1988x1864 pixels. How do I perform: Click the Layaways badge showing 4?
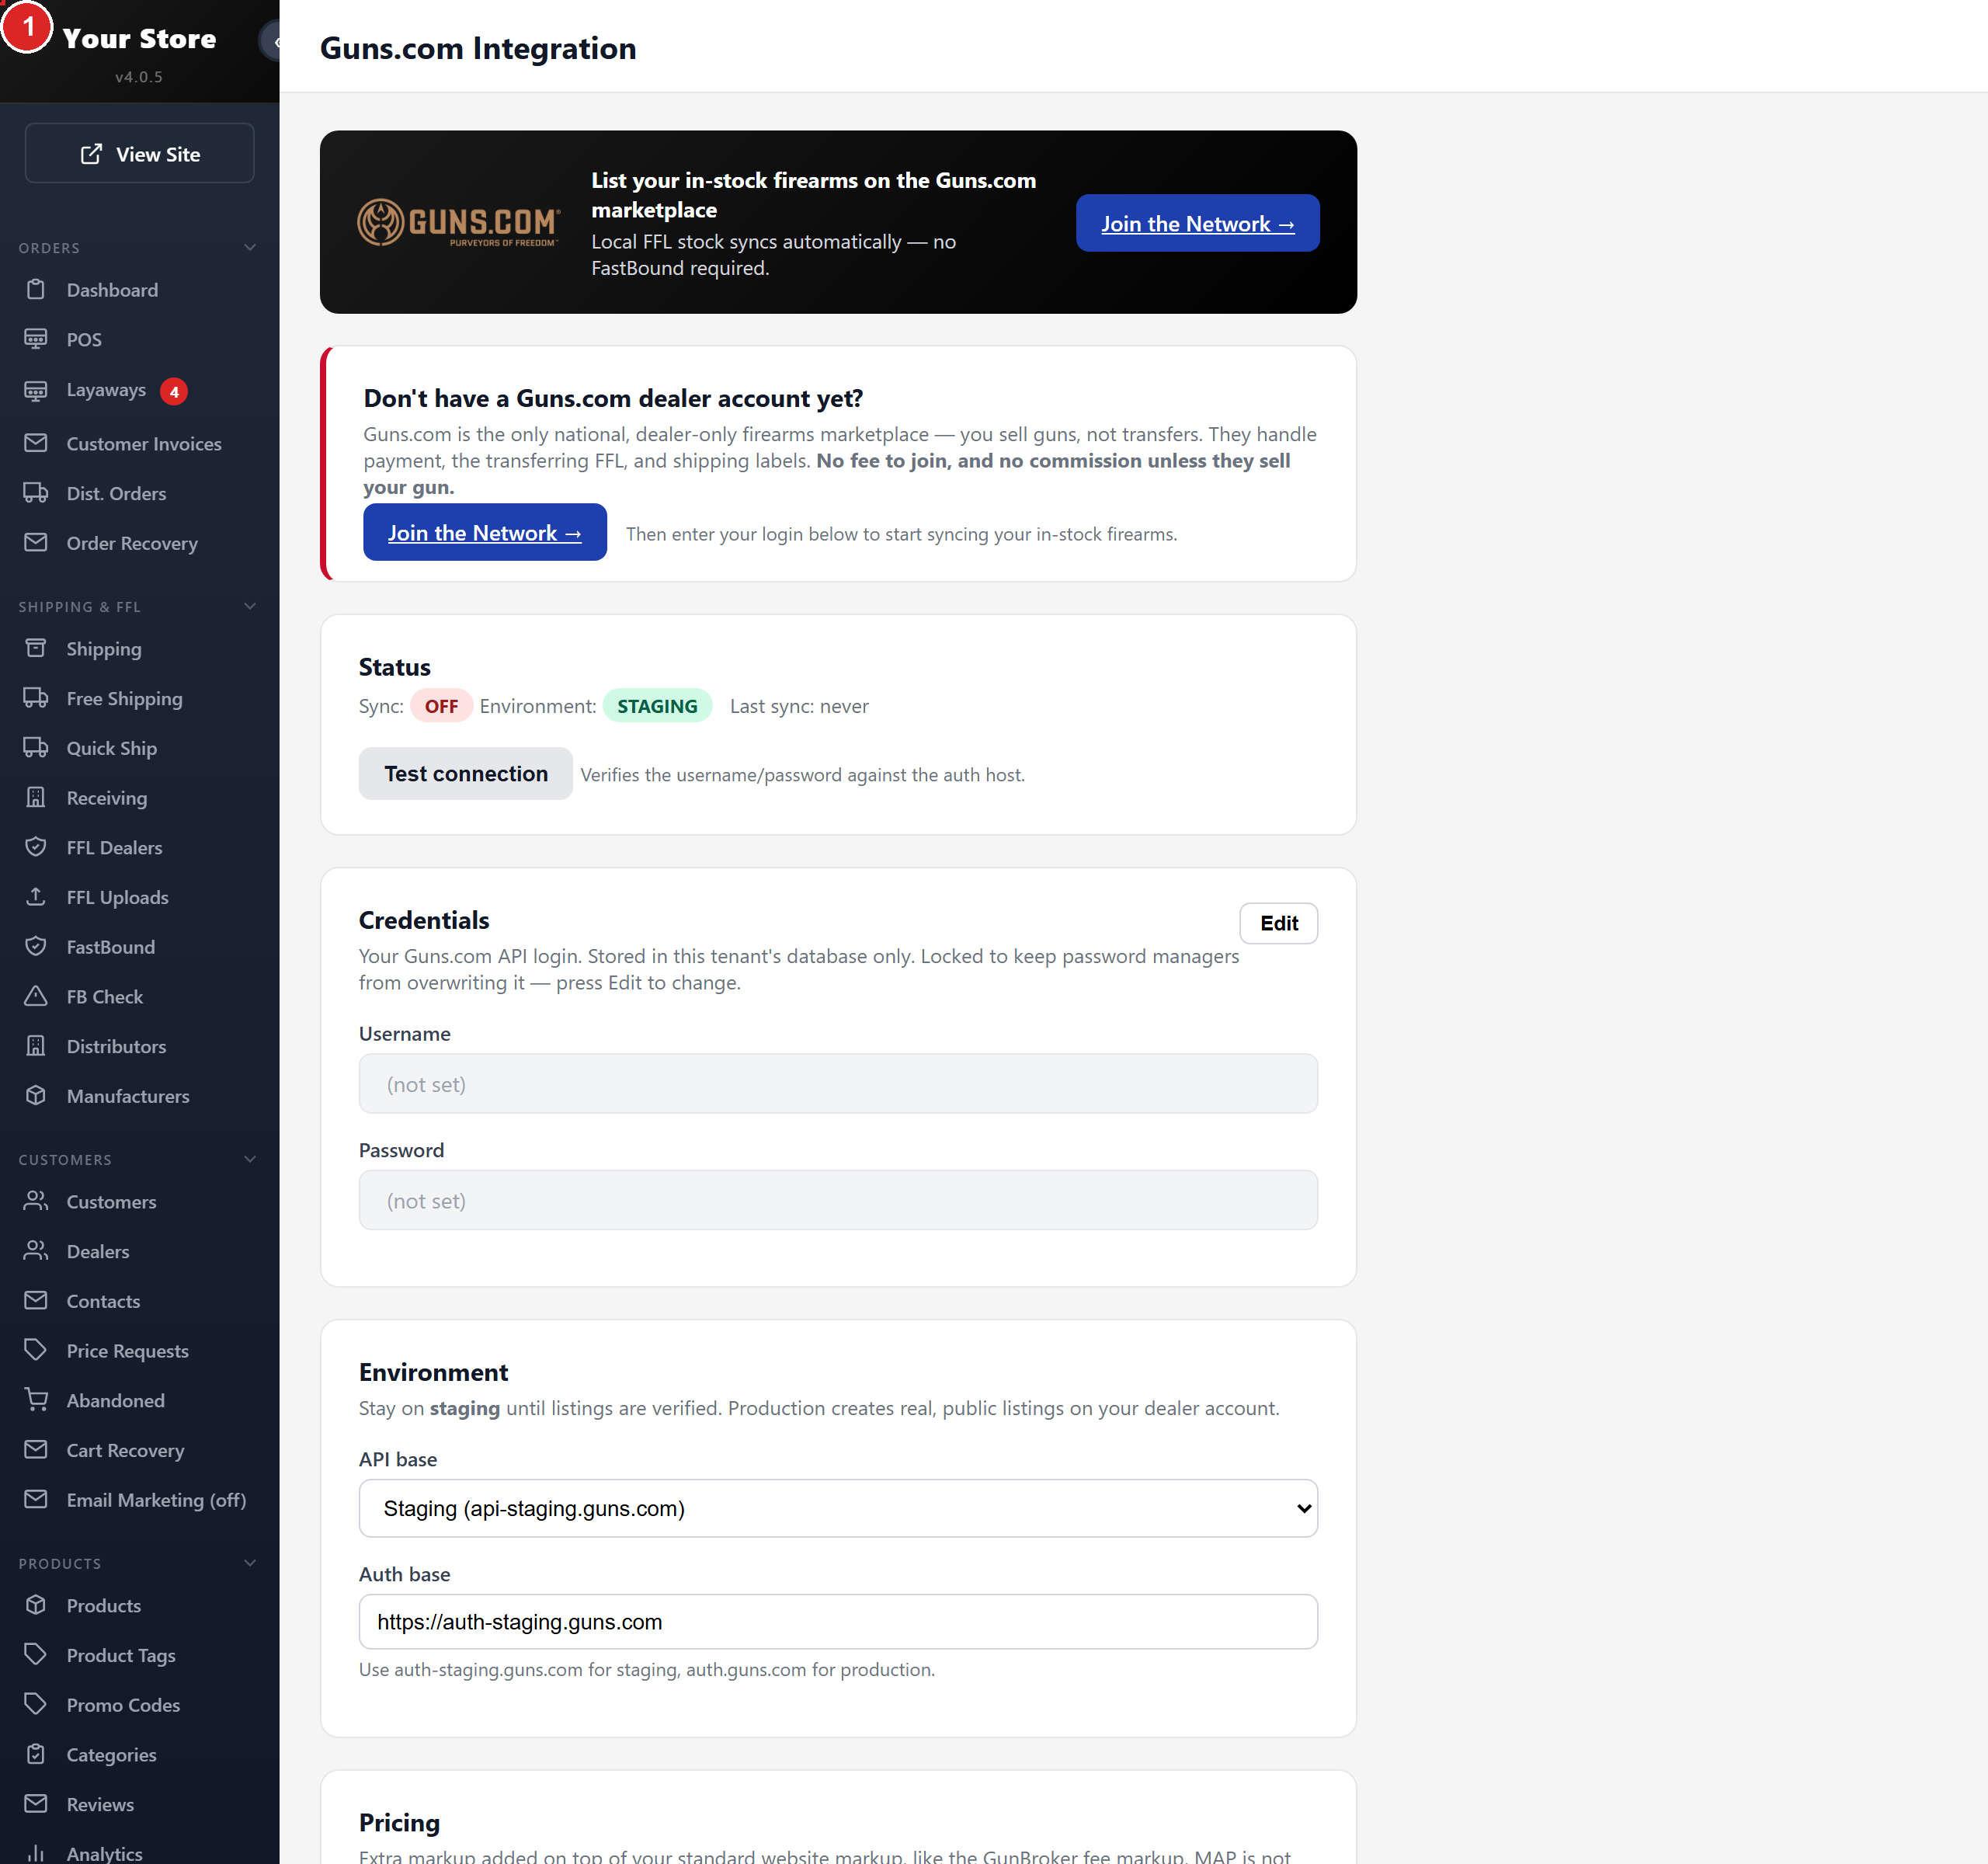[x=174, y=391]
